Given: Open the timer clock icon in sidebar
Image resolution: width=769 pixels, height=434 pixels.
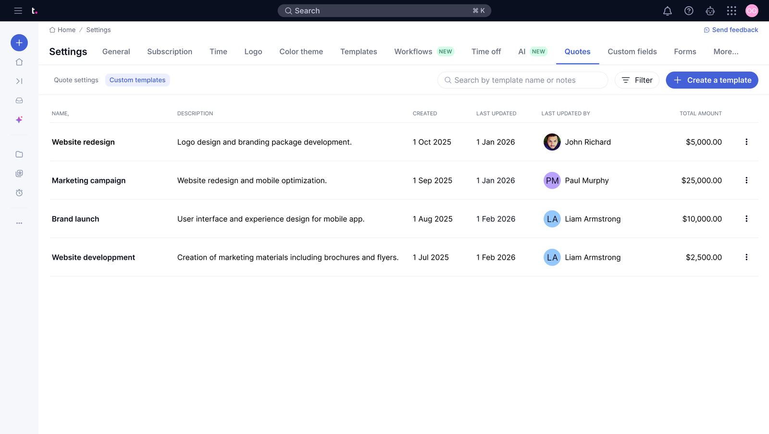Looking at the screenshot, I should [x=19, y=193].
